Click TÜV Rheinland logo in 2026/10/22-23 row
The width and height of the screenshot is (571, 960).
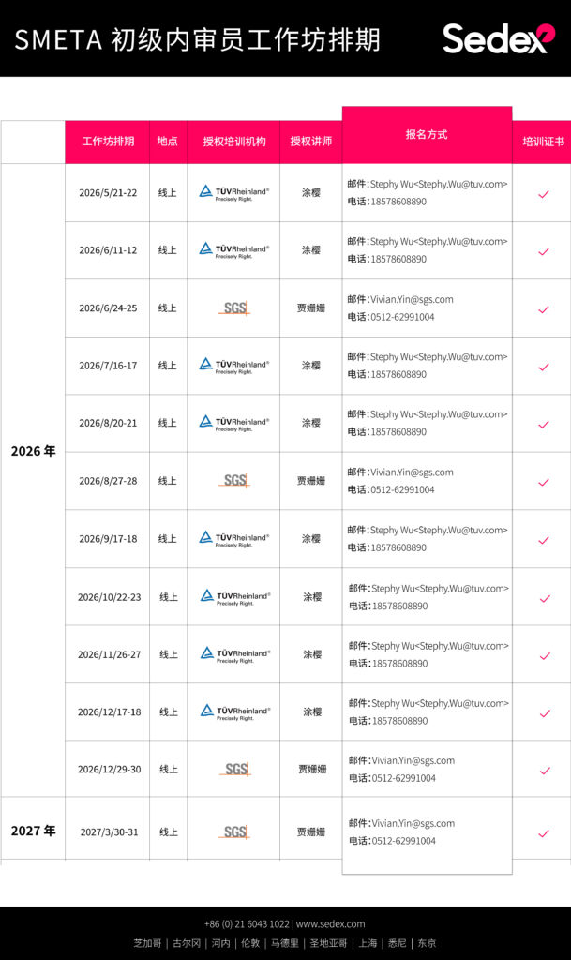233,597
